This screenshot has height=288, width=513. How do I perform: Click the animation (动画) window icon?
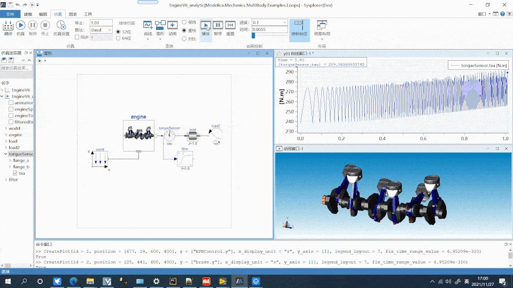pyautogui.click(x=173, y=25)
